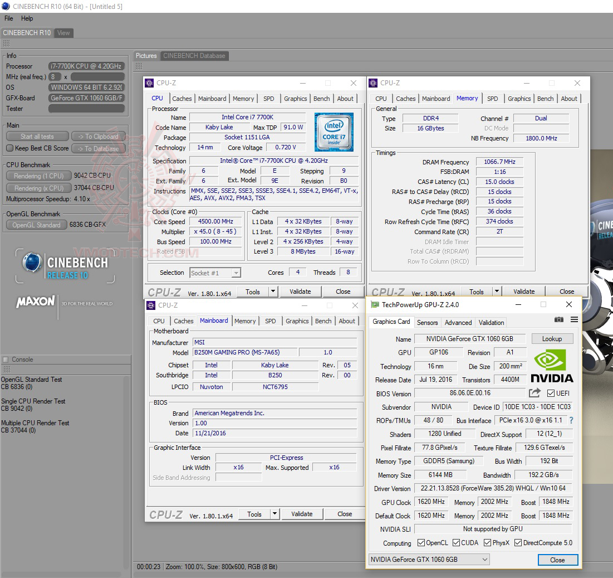The height and width of the screenshot is (578, 613).
Task: Open the CPU-Z Tools dropdown arrow
Action: tap(272, 292)
